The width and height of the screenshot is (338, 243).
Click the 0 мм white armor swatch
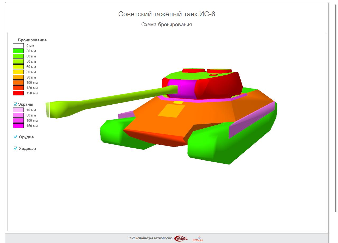point(18,46)
